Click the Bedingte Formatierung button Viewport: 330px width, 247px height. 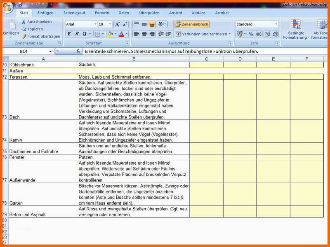[x=296, y=29]
